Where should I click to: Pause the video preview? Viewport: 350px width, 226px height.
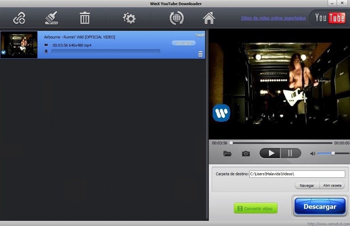(x=291, y=153)
